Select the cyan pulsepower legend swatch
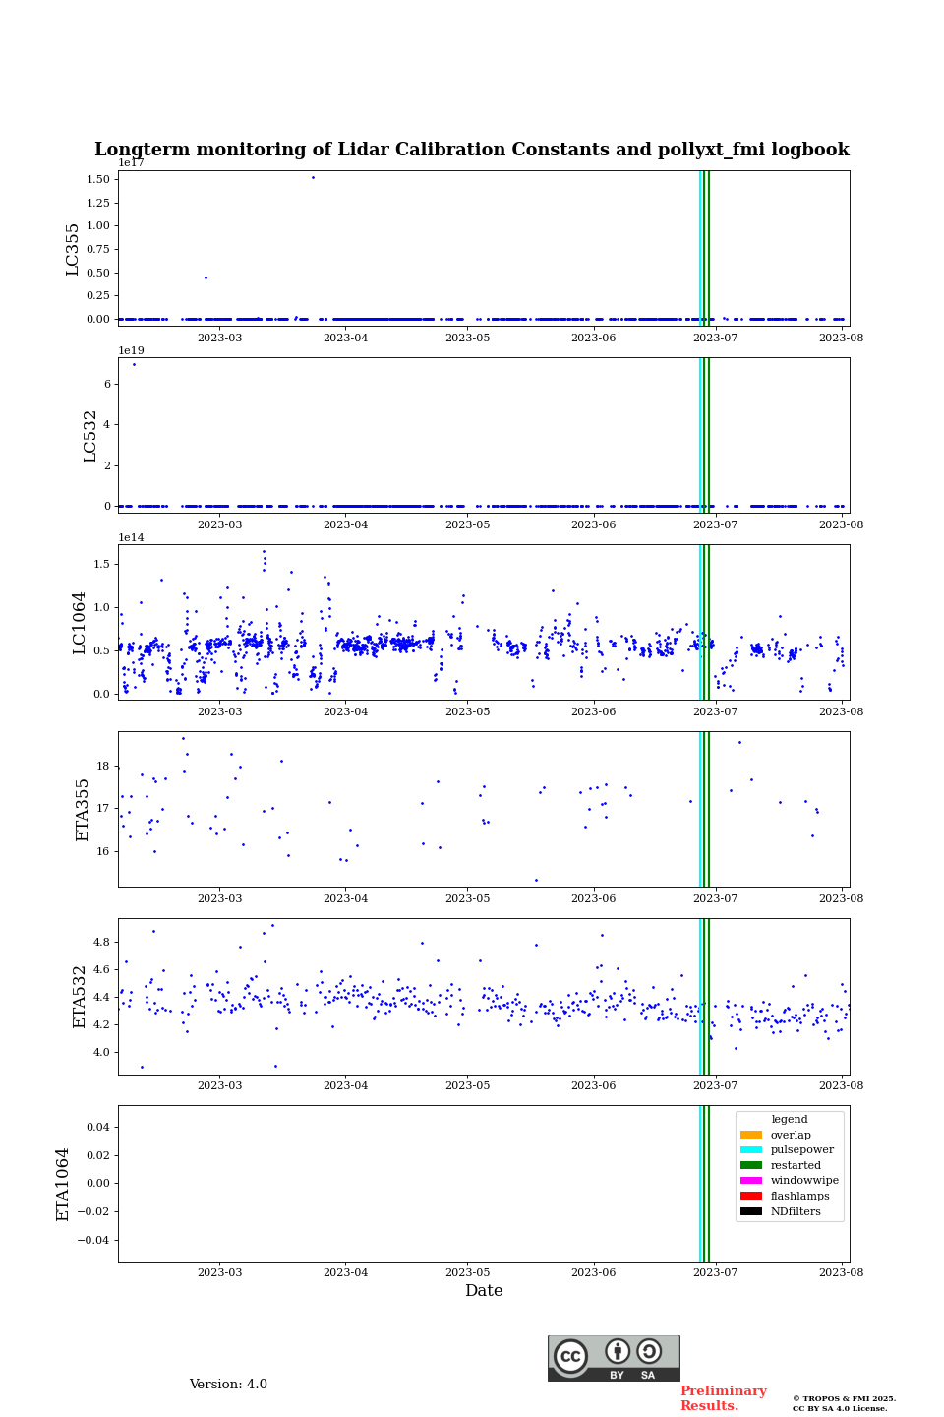 751,1150
